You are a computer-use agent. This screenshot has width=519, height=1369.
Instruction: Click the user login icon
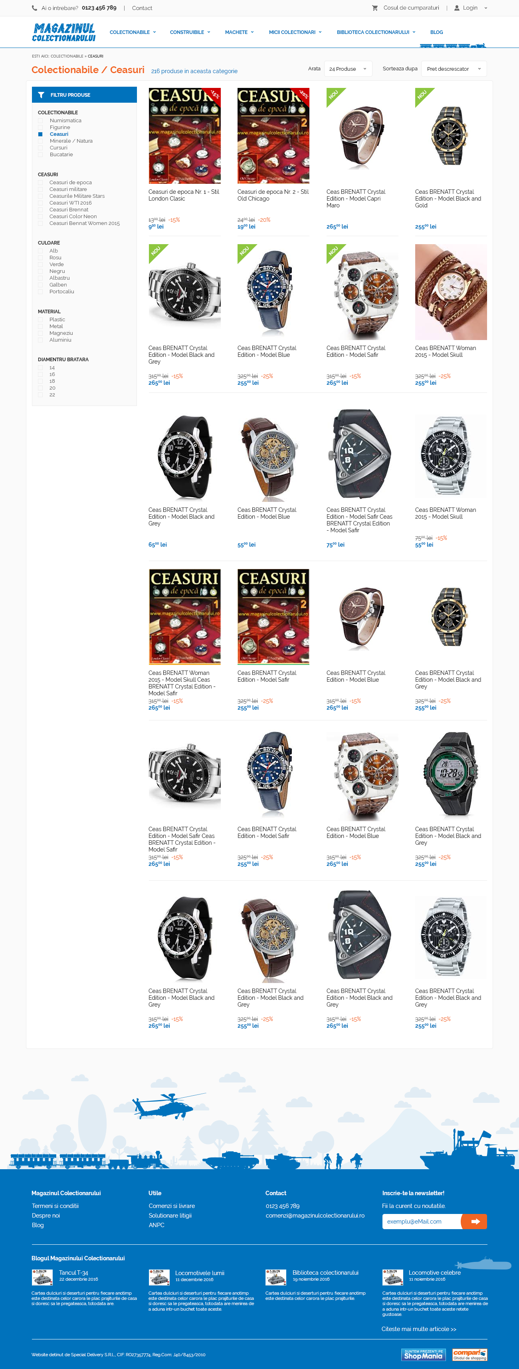[x=457, y=8]
